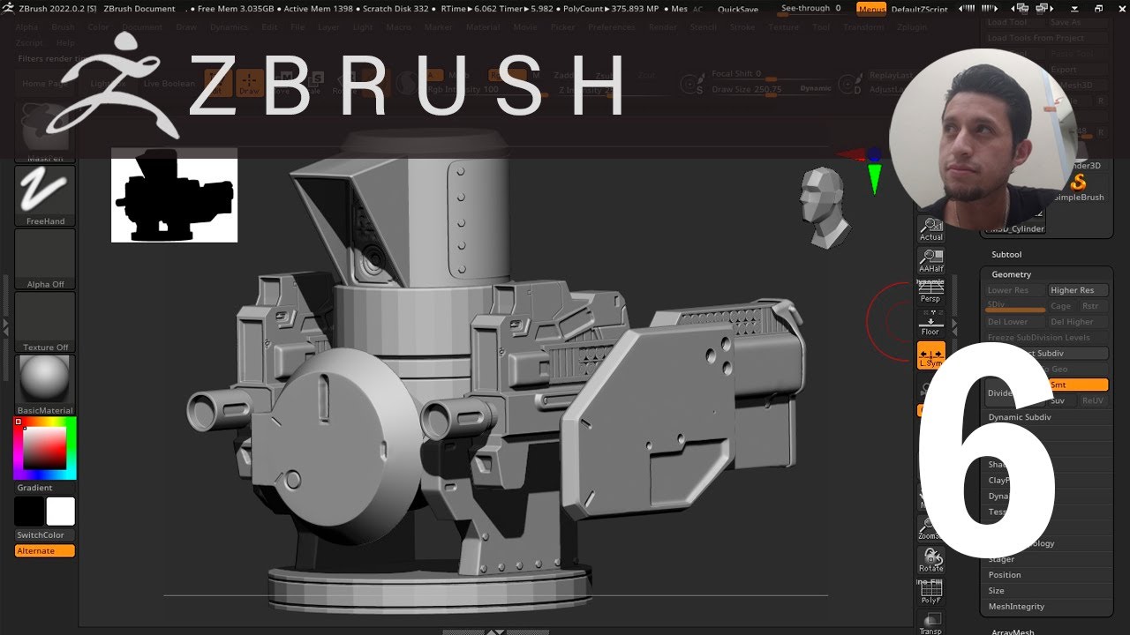This screenshot has width=1130, height=635.
Task: Toggle the Menus button in title bar
Action: click(x=871, y=9)
